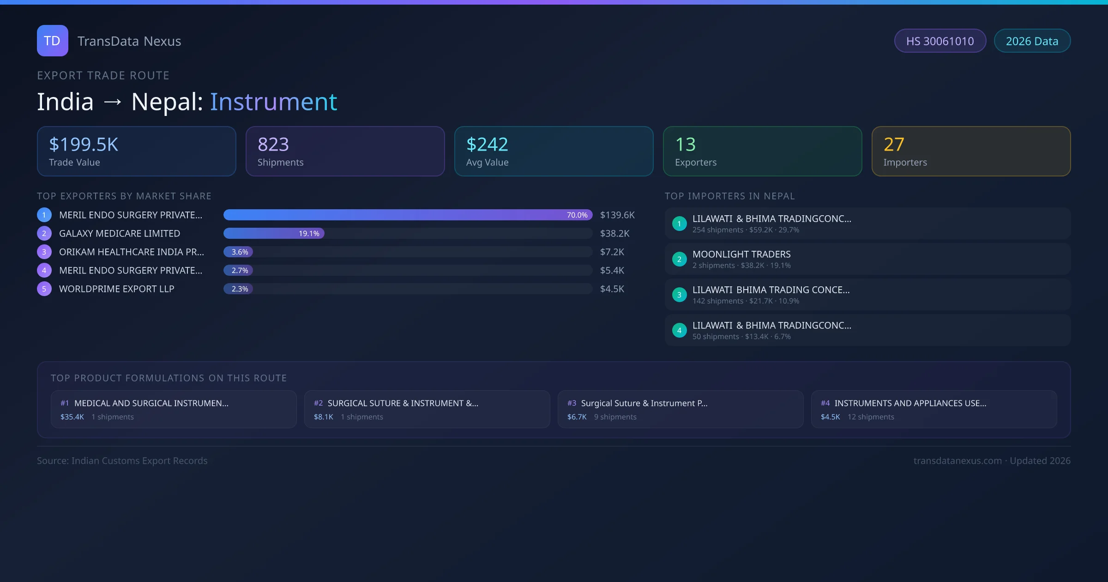Click the 70.0% market share bar

pos(408,215)
